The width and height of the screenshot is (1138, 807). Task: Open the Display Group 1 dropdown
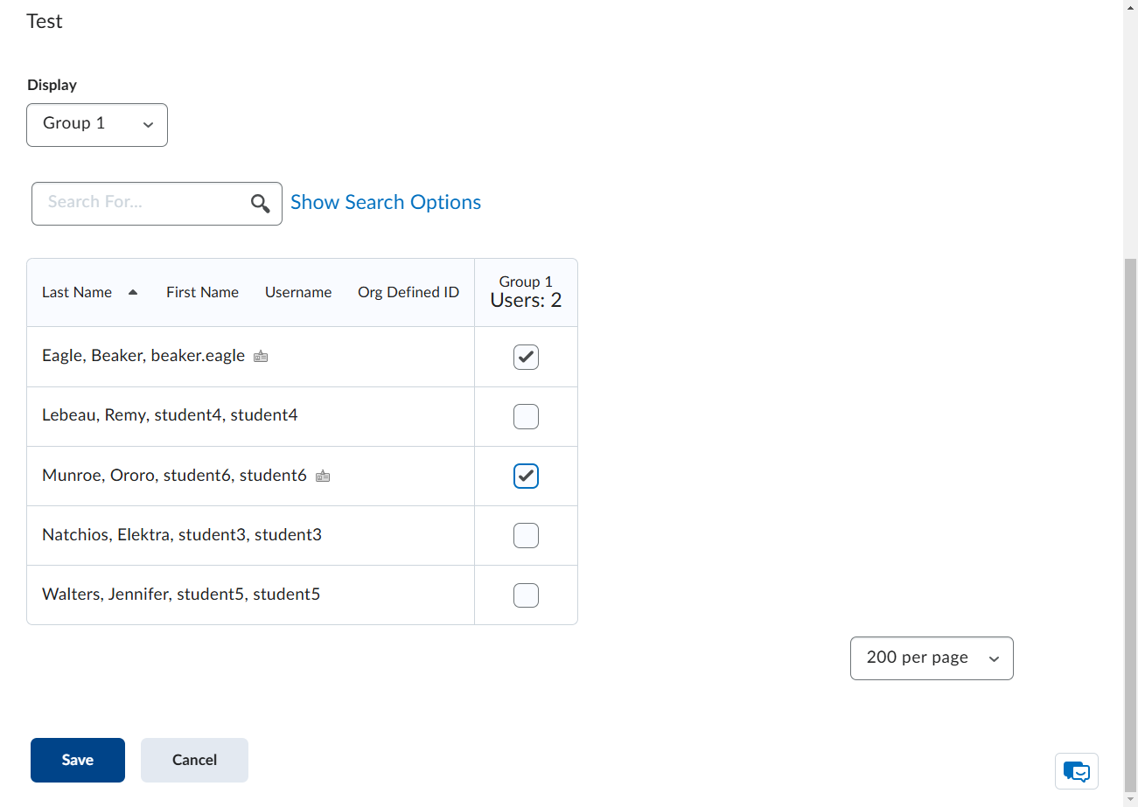97,124
